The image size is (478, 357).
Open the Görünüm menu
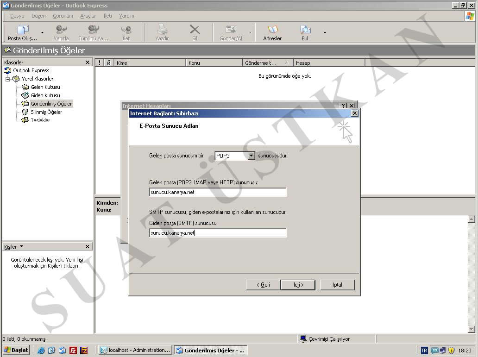click(x=63, y=16)
